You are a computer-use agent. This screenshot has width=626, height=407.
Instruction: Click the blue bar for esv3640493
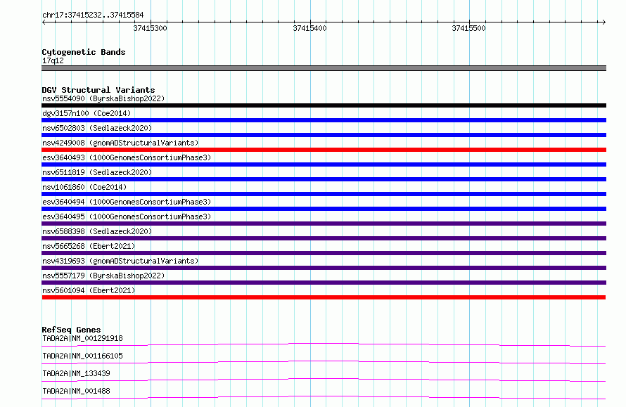point(324,164)
